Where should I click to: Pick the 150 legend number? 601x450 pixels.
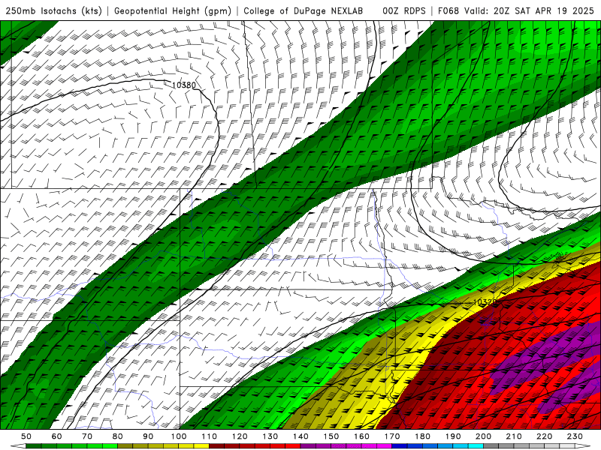click(331, 436)
